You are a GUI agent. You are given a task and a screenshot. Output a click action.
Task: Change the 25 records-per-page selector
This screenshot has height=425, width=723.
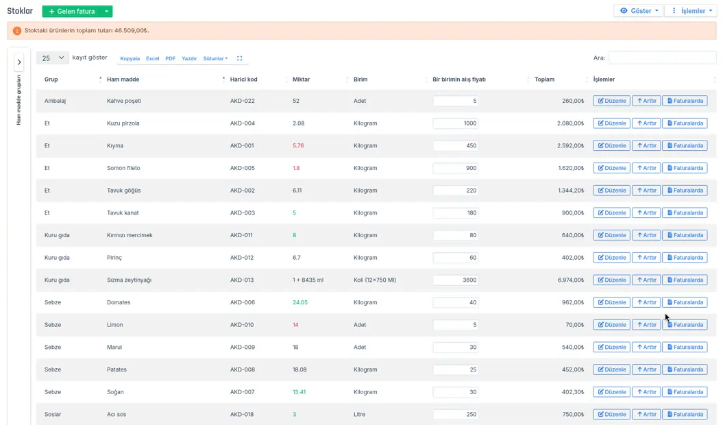pos(52,58)
